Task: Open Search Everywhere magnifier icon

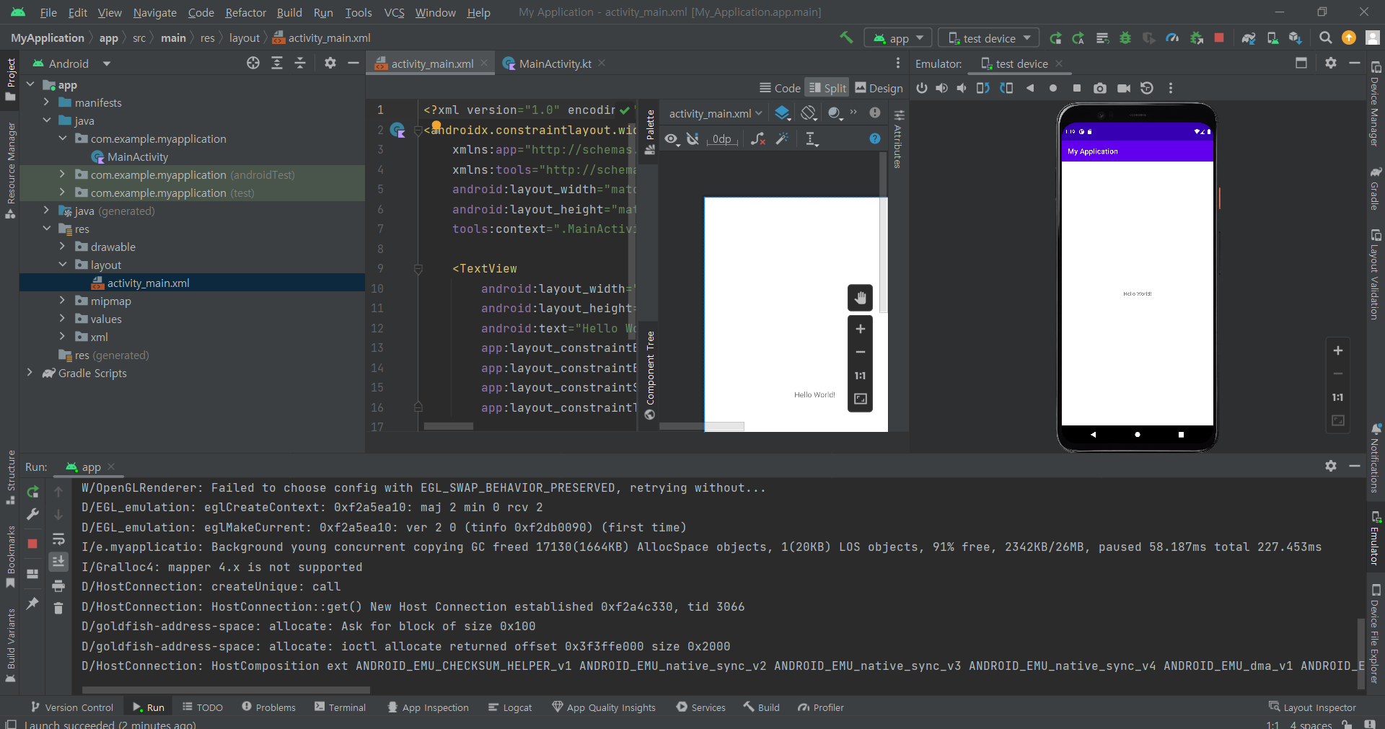Action: coord(1325,38)
